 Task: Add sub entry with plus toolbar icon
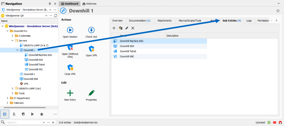[x=114, y=28]
